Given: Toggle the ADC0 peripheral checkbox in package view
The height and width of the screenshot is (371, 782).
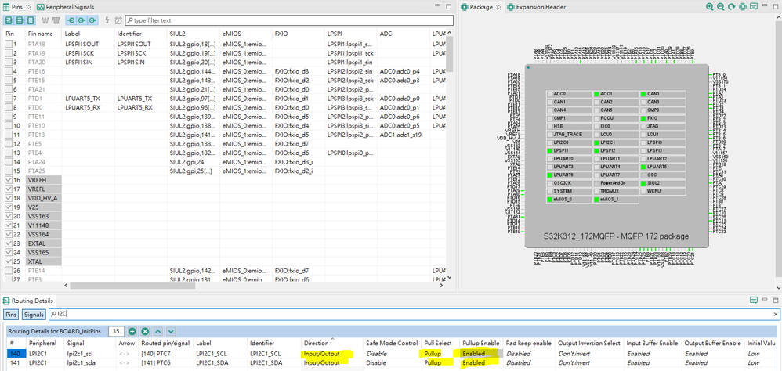Looking at the screenshot, I should 549,94.
